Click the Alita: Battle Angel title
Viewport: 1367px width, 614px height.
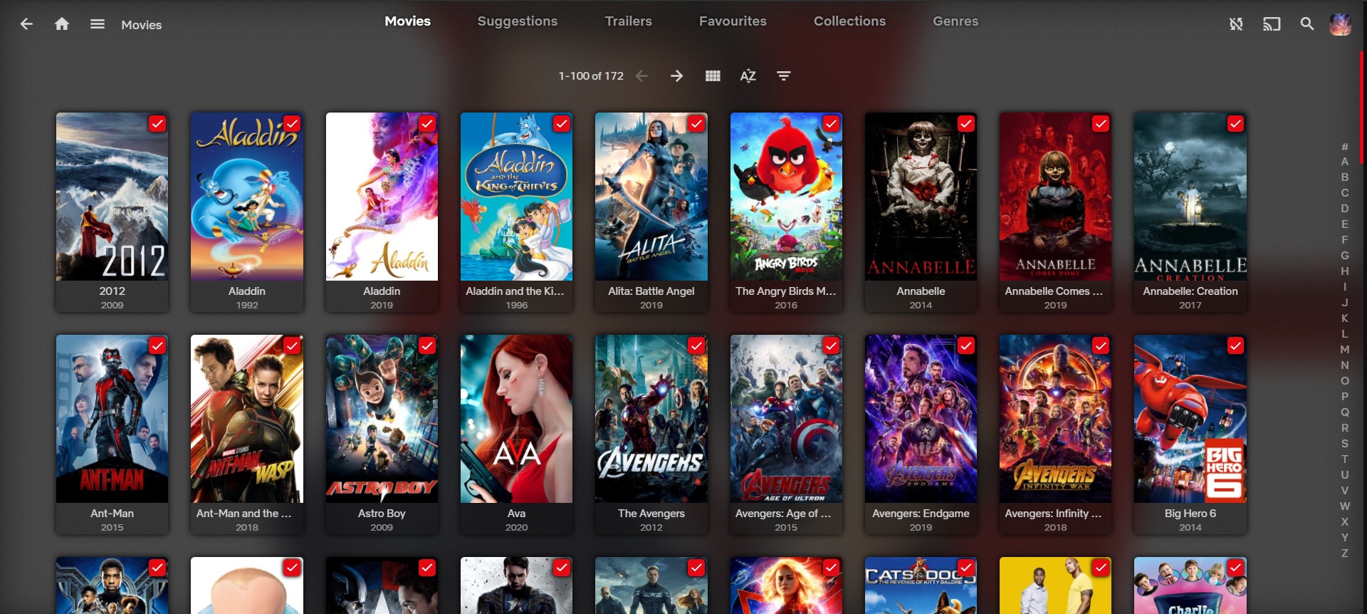coord(651,291)
